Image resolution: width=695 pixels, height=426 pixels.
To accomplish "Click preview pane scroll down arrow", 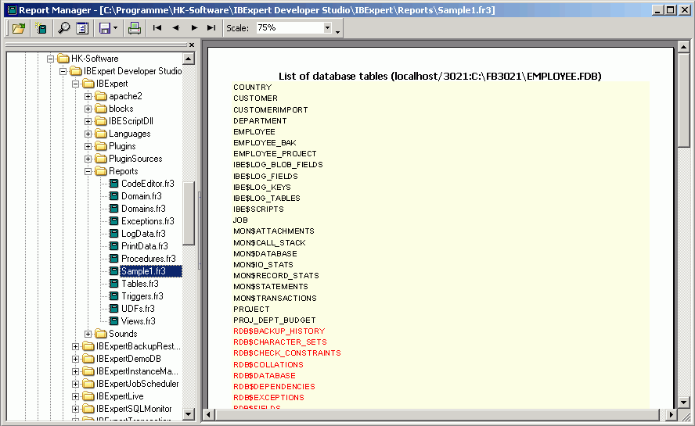I will pyautogui.click(x=683, y=403).
